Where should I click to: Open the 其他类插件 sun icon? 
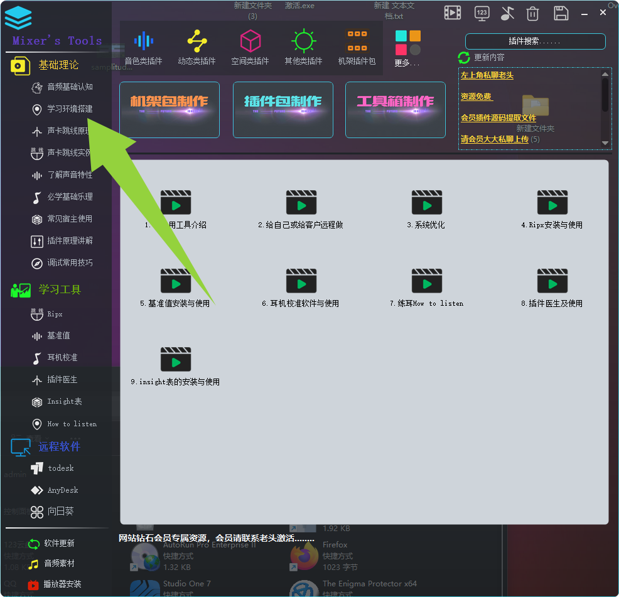point(304,41)
